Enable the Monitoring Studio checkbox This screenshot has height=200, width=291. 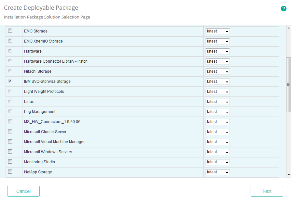tap(10, 162)
